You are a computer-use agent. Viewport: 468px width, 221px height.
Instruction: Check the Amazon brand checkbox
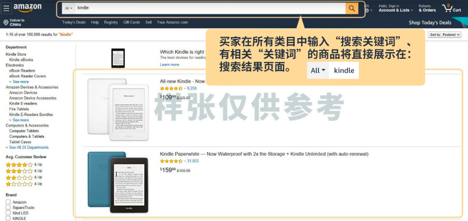point(8,202)
